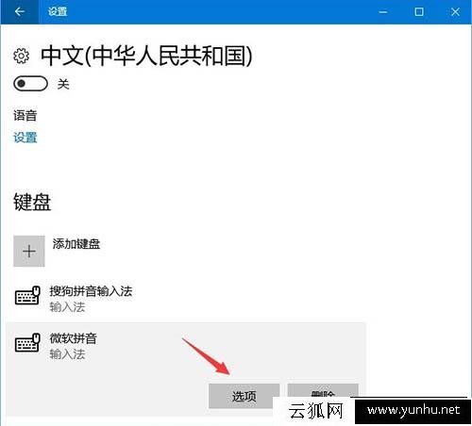Click keyboard icon beside 搜狗拼音输入法
Screen dimensions: 472x426
(27, 295)
